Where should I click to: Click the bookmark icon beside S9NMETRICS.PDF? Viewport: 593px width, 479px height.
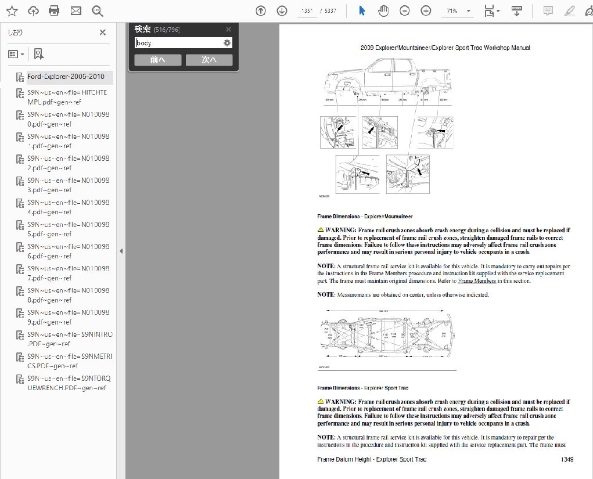[20, 357]
